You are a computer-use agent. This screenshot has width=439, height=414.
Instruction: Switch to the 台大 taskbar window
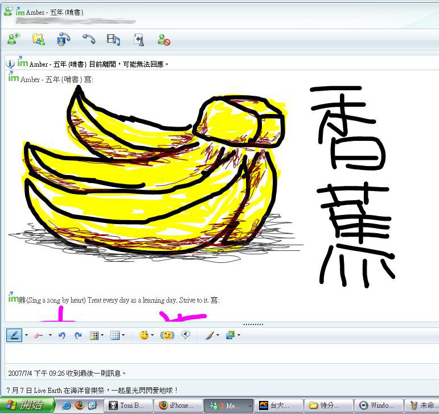tap(279, 406)
